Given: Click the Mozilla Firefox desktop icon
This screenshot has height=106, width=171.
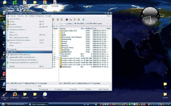Looking at the screenshot, I should (15, 95).
